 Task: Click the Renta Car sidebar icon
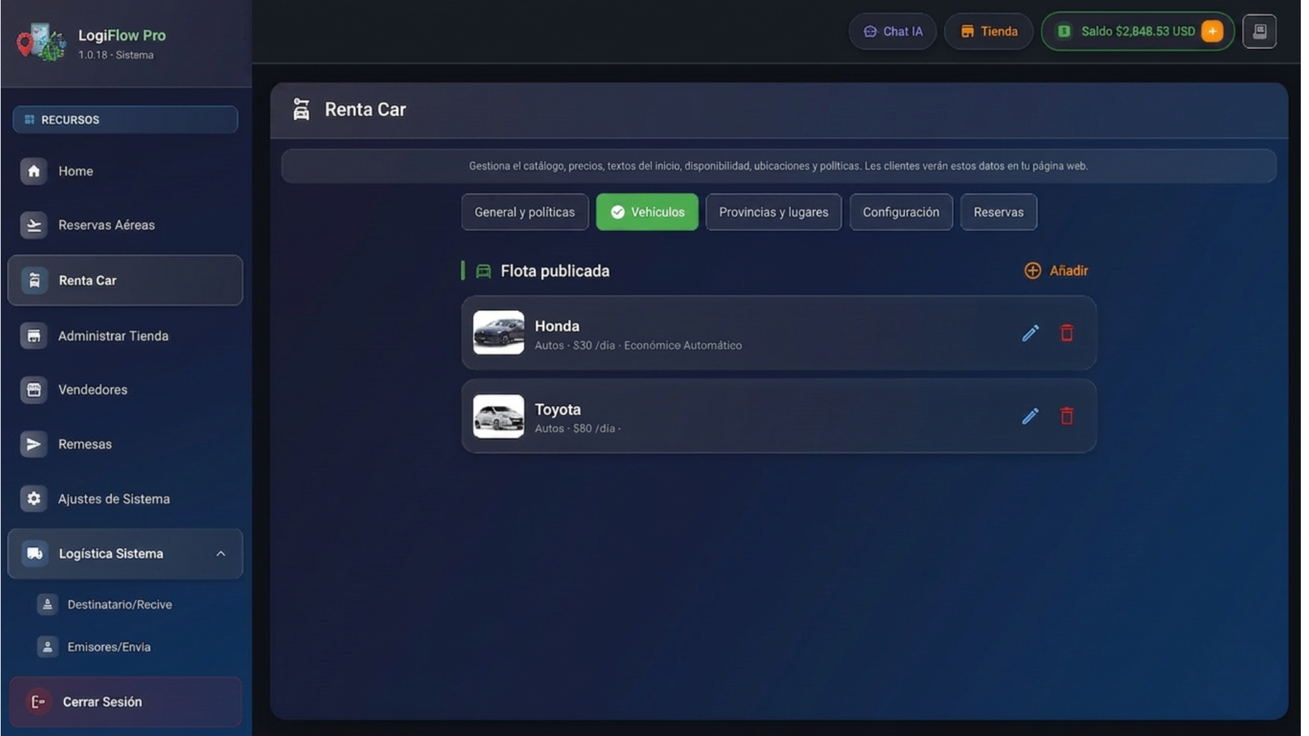[33, 280]
